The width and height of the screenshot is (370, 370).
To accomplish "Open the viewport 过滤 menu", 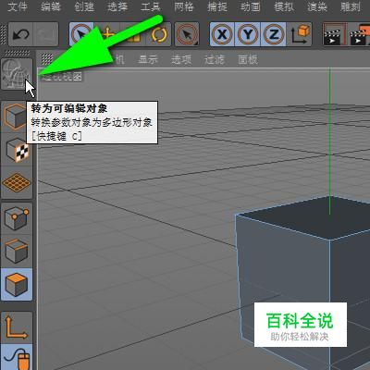I will click(215, 59).
